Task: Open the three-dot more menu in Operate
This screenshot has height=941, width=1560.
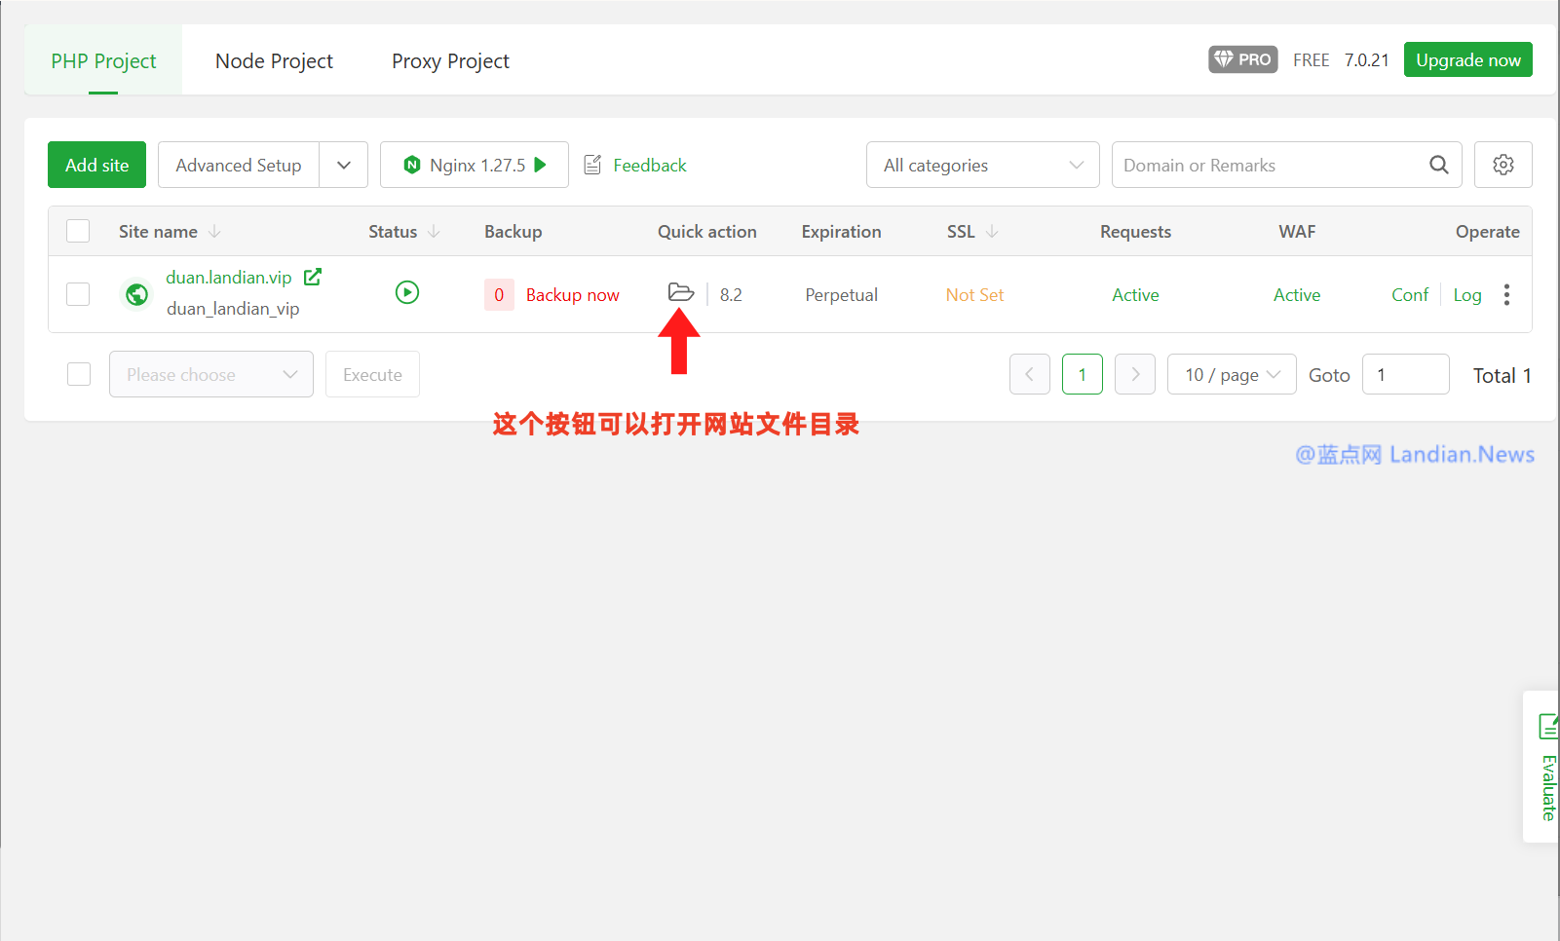Action: (x=1506, y=294)
